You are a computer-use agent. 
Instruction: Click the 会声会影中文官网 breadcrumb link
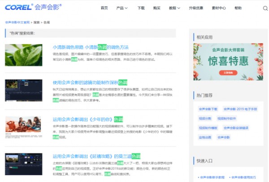click(x=17, y=22)
